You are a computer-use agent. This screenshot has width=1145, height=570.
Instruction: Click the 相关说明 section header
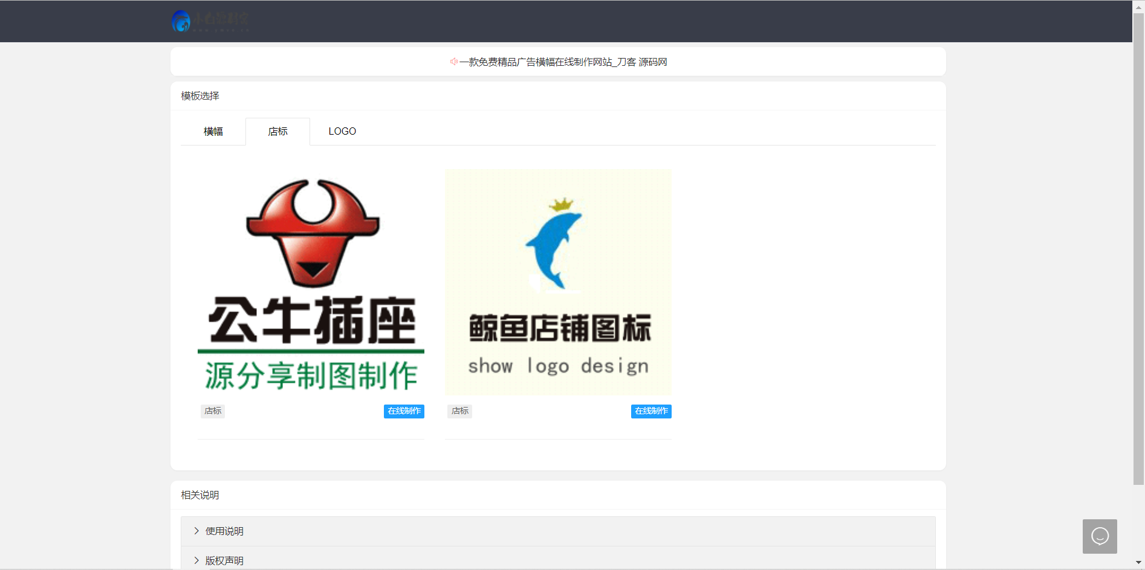coord(199,495)
